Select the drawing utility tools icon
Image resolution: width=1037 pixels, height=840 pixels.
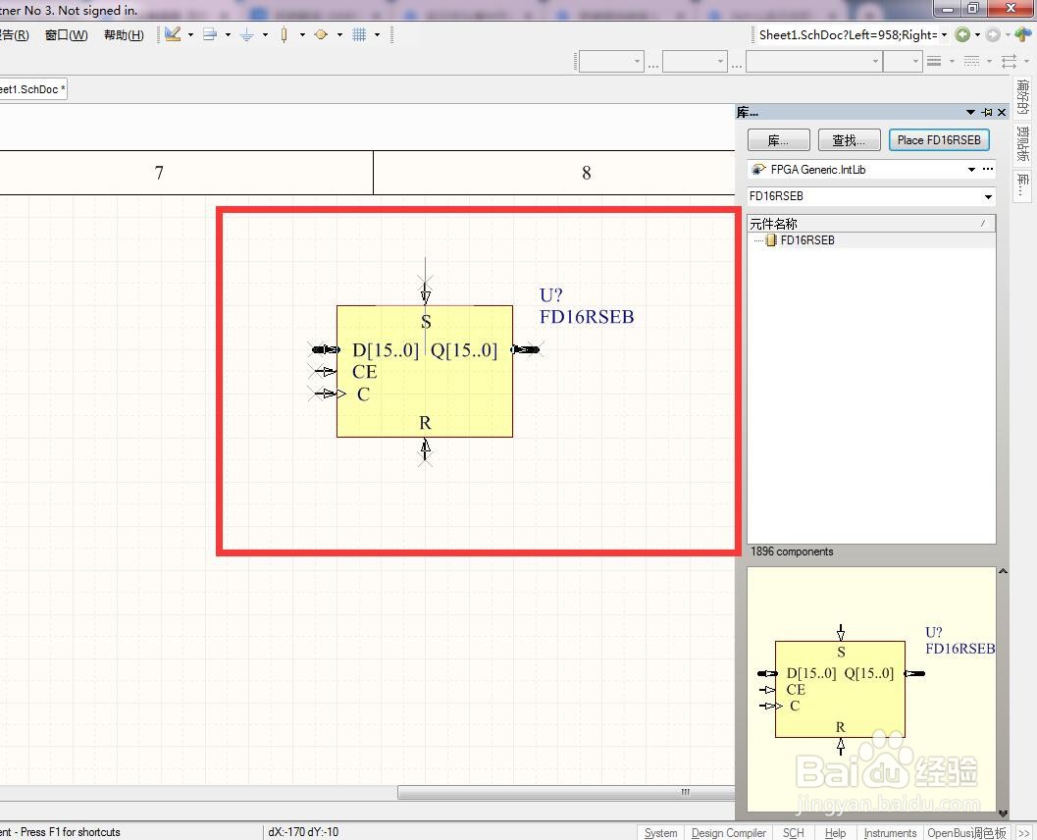[x=174, y=34]
